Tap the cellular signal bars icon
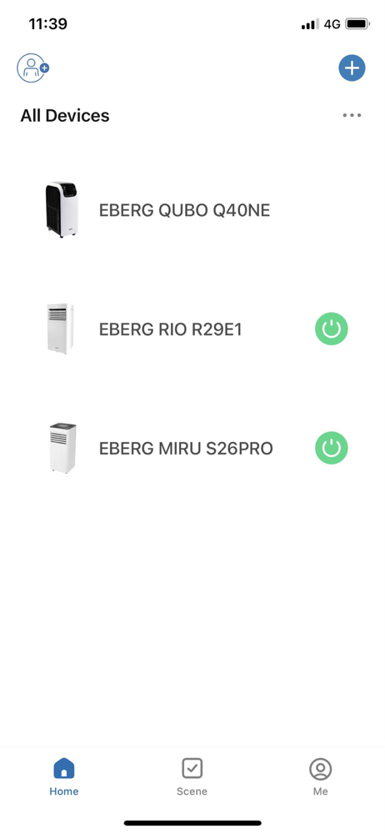 (310, 24)
